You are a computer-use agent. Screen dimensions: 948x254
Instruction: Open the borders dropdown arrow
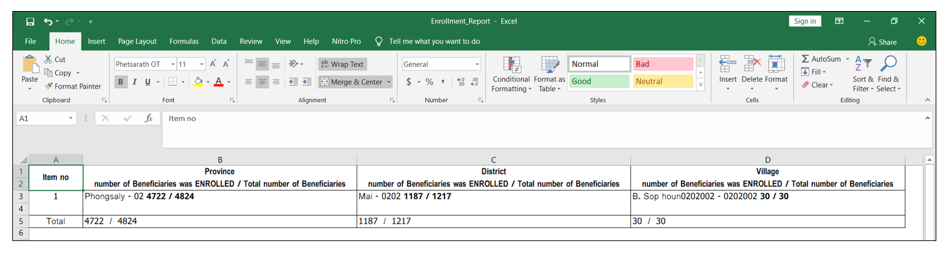click(x=183, y=82)
